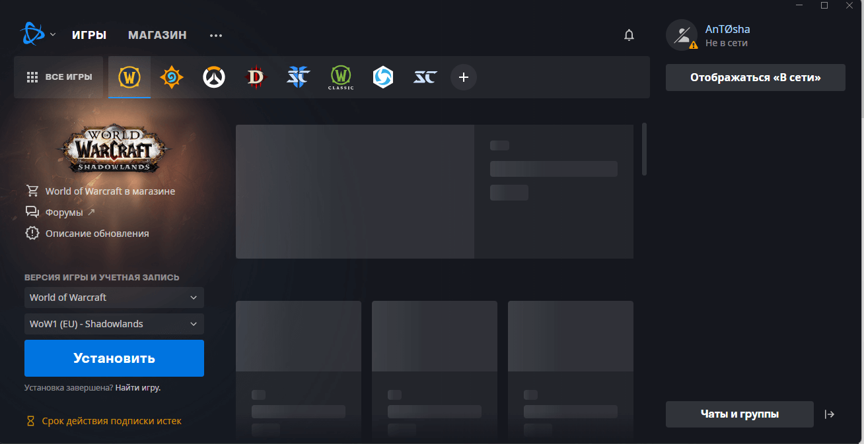Select the Diablo III game icon

coord(256,77)
